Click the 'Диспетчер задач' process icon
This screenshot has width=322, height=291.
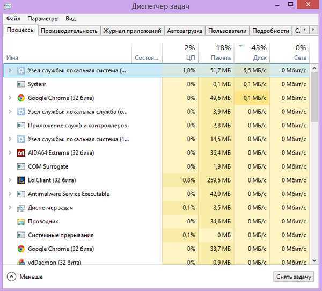point(21,208)
